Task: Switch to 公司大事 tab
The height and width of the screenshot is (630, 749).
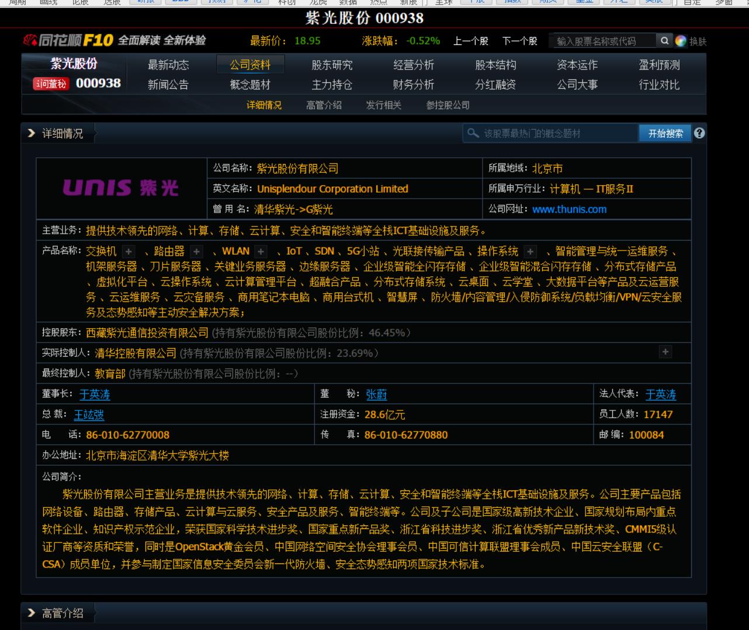Action: [x=577, y=85]
